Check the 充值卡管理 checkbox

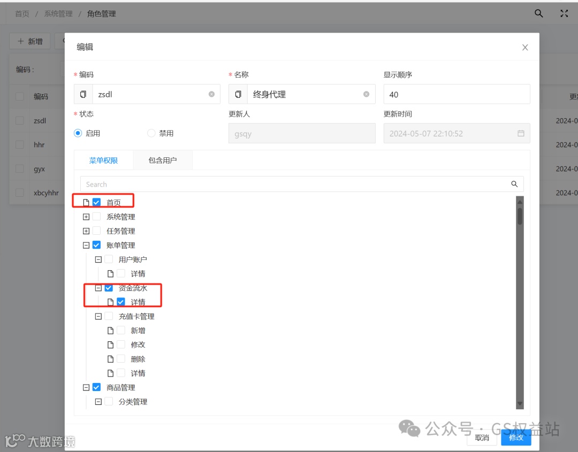tap(109, 316)
